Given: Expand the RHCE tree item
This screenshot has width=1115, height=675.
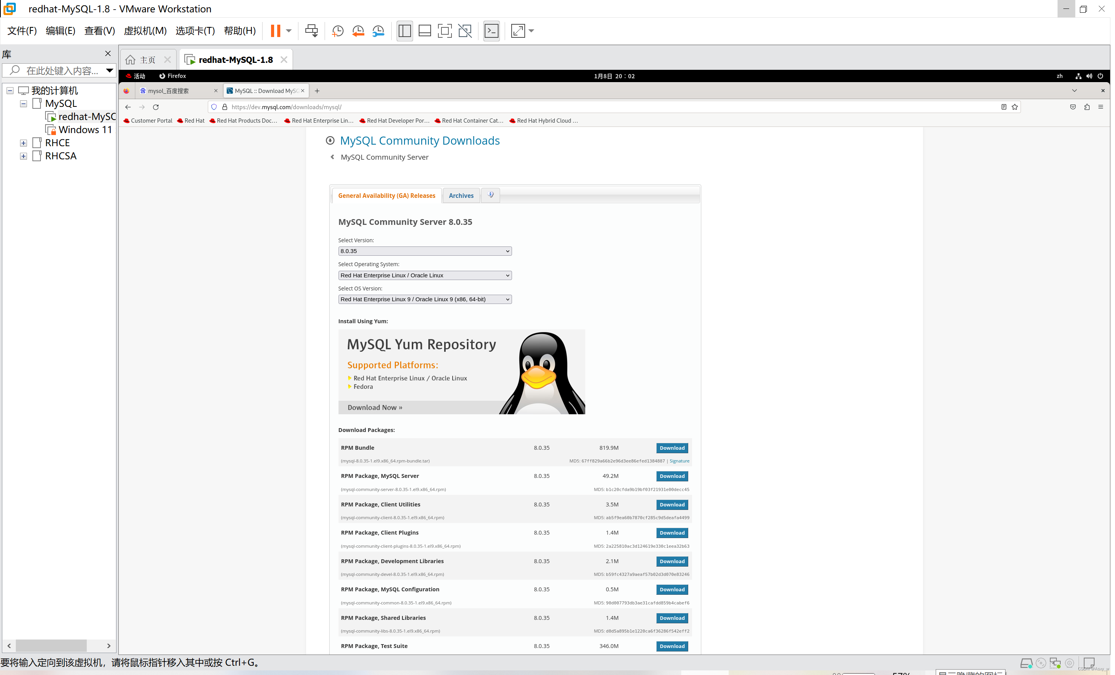Looking at the screenshot, I should [x=23, y=143].
